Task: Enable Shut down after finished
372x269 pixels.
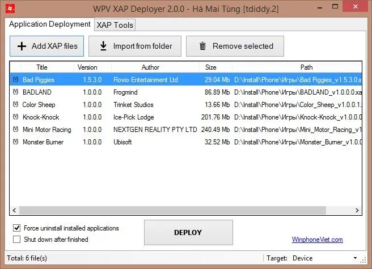Action: coord(16,240)
